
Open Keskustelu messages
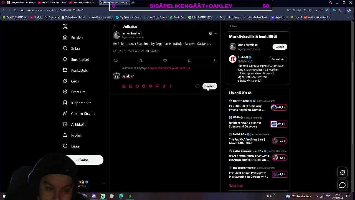click(76, 70)
